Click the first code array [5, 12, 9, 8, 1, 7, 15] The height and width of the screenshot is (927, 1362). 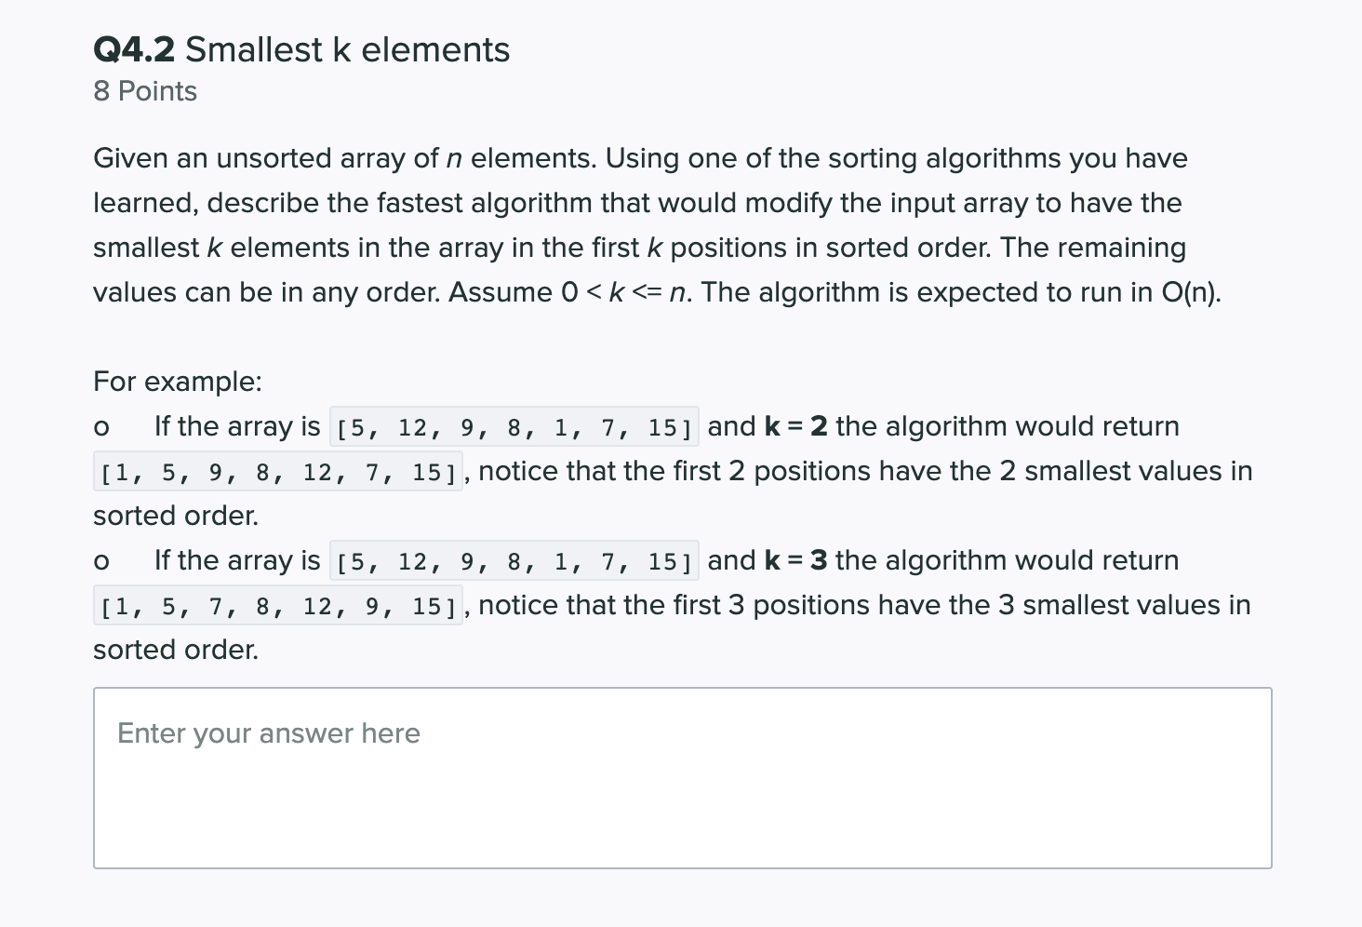514,428
